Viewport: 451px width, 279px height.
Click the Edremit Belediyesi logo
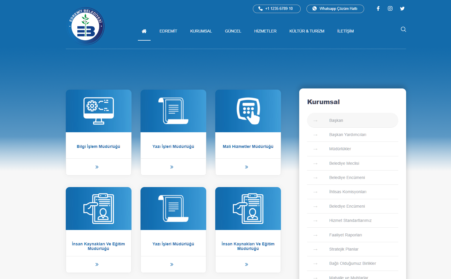[86, 26]
